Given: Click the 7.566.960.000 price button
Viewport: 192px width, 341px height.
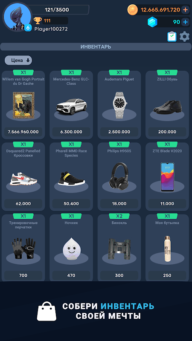Looking at the screenshot, I should click(x=23, y=132).
